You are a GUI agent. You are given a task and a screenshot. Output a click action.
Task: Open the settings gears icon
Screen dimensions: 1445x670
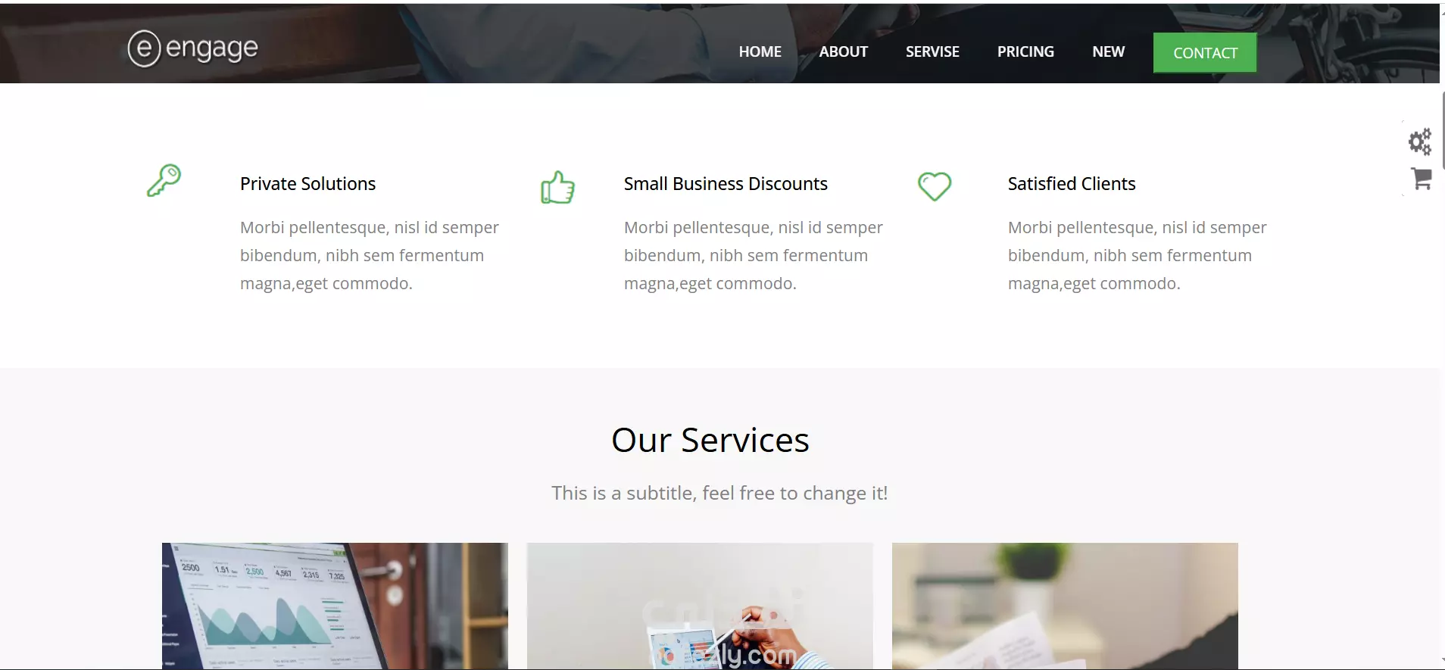1420,142
